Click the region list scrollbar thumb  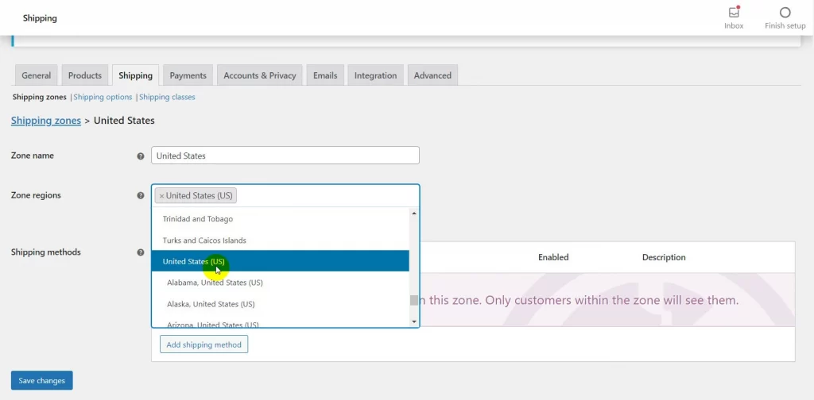[413, 301]
